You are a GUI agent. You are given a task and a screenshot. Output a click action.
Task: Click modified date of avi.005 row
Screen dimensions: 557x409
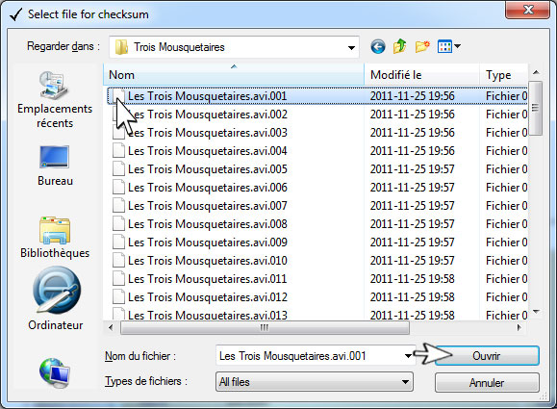[x=412, y=169]
